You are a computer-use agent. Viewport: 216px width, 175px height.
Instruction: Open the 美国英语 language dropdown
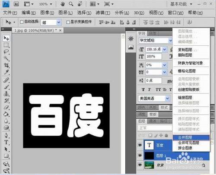click(167, 99)
